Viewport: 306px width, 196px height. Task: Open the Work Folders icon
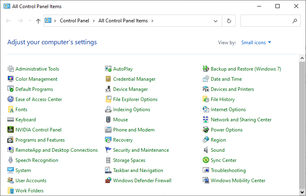coord(11,190)
